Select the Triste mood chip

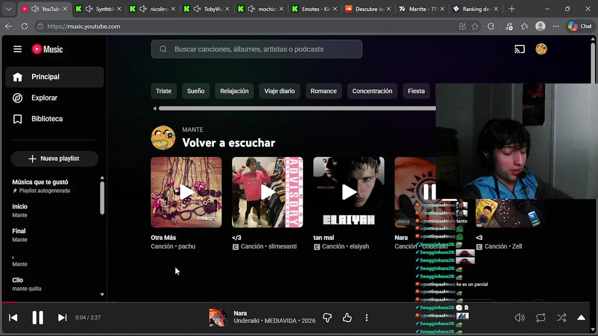(x=164, y=91)
